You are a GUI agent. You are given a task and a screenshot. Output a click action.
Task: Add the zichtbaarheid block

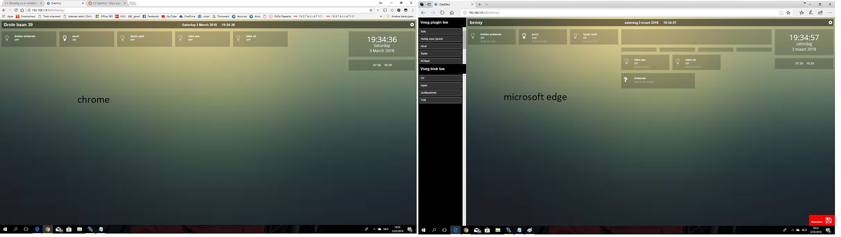pyautogui.click(x=440, y=93)
